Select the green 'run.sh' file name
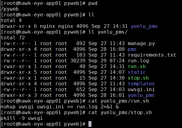This screenshot has height=128, width=182. tap(137, 67)
